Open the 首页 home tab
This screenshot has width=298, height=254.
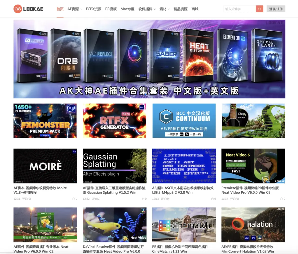pyautogui.click(x=60, y=9)
